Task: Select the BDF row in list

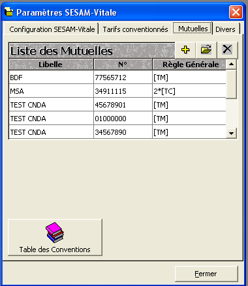Action: click(x=117, y=78)
